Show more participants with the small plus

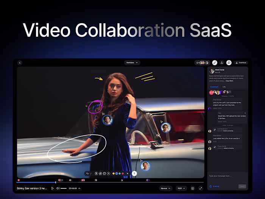[x=230, y=92]
